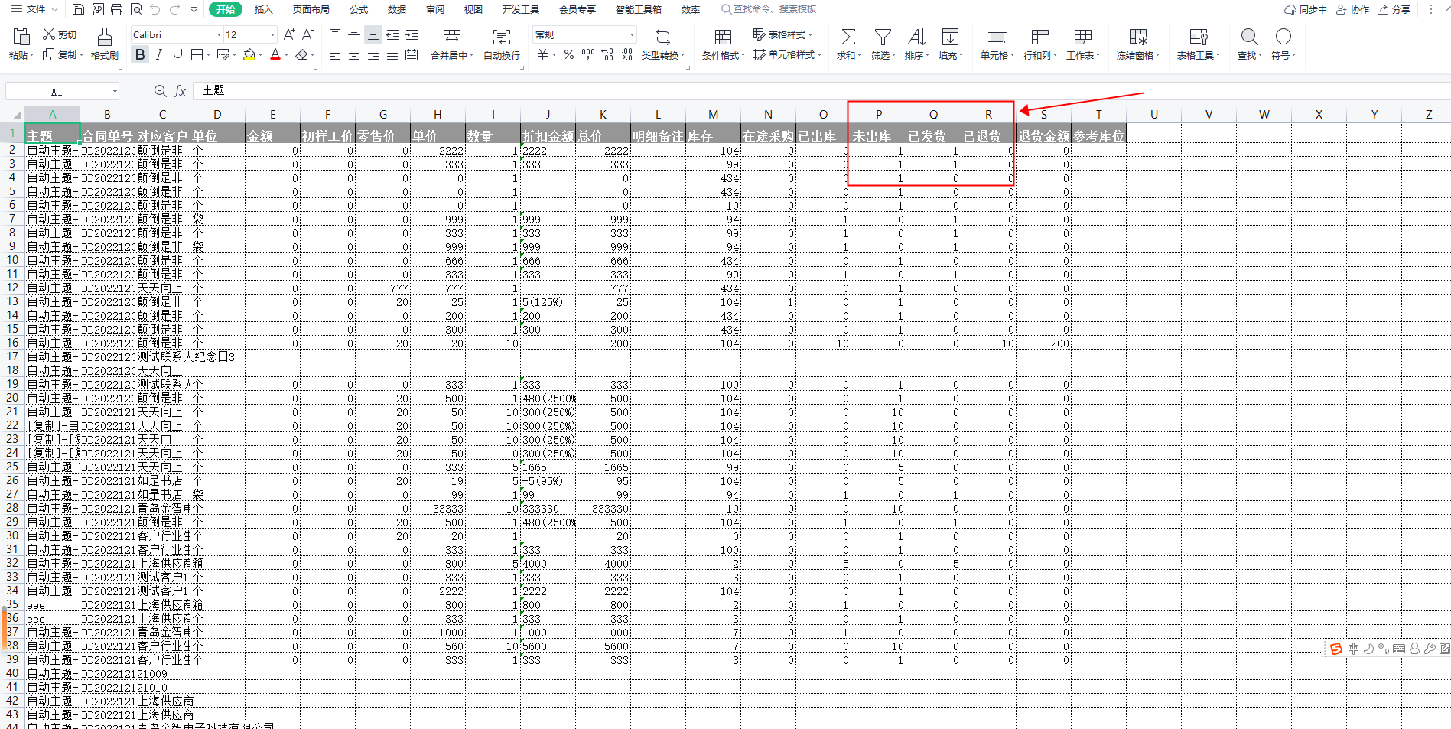This screenshot has width=1451, height=729.
Task: Click the decrease indent icon
Action: [x=392, y=34]
